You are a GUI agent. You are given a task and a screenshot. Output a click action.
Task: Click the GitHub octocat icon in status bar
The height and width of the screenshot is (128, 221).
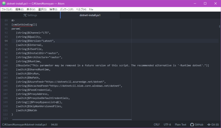[x=192, y=125]
